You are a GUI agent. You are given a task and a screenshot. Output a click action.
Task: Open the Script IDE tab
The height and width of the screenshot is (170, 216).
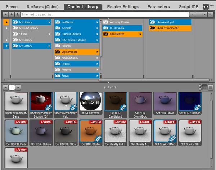pos(189,7)
